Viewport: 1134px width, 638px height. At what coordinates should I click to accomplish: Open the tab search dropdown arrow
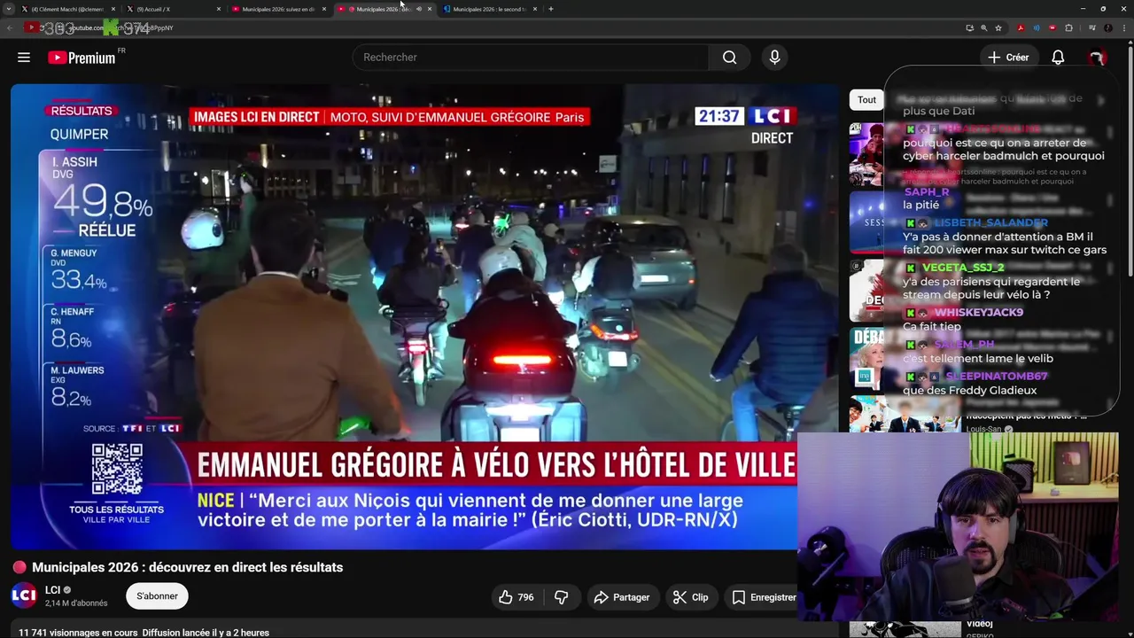(x=9, y=9)
